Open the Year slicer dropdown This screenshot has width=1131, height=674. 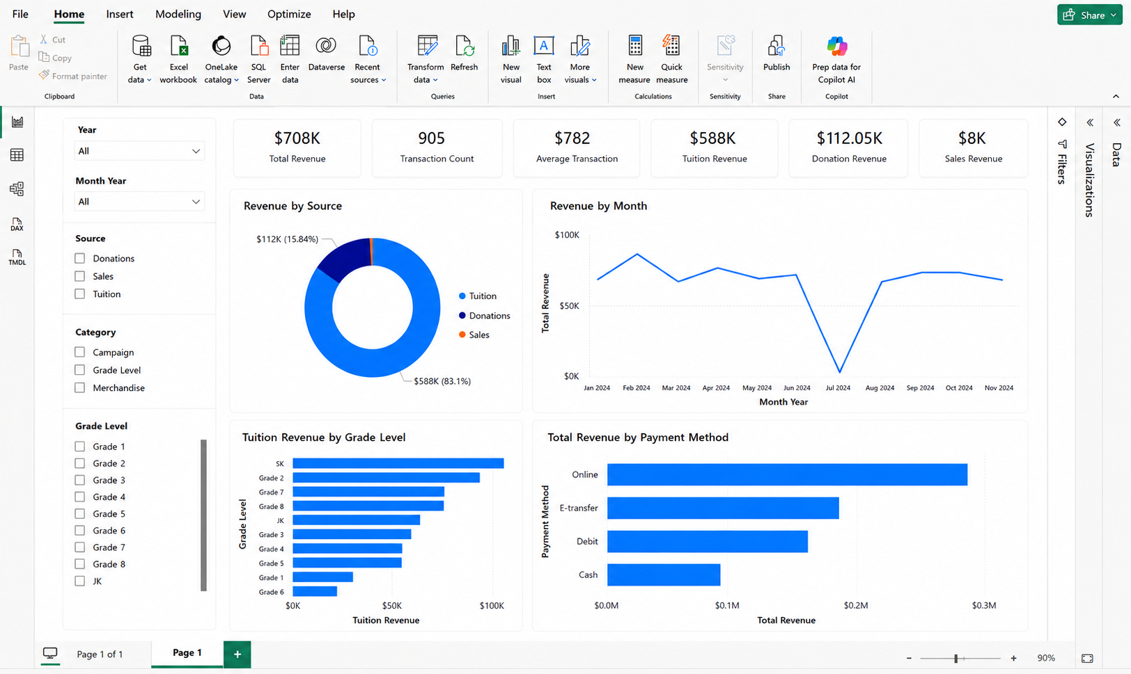click(139, 151)
